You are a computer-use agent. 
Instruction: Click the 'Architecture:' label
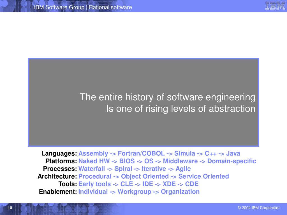pyautogui.click(x=57, y=176)
